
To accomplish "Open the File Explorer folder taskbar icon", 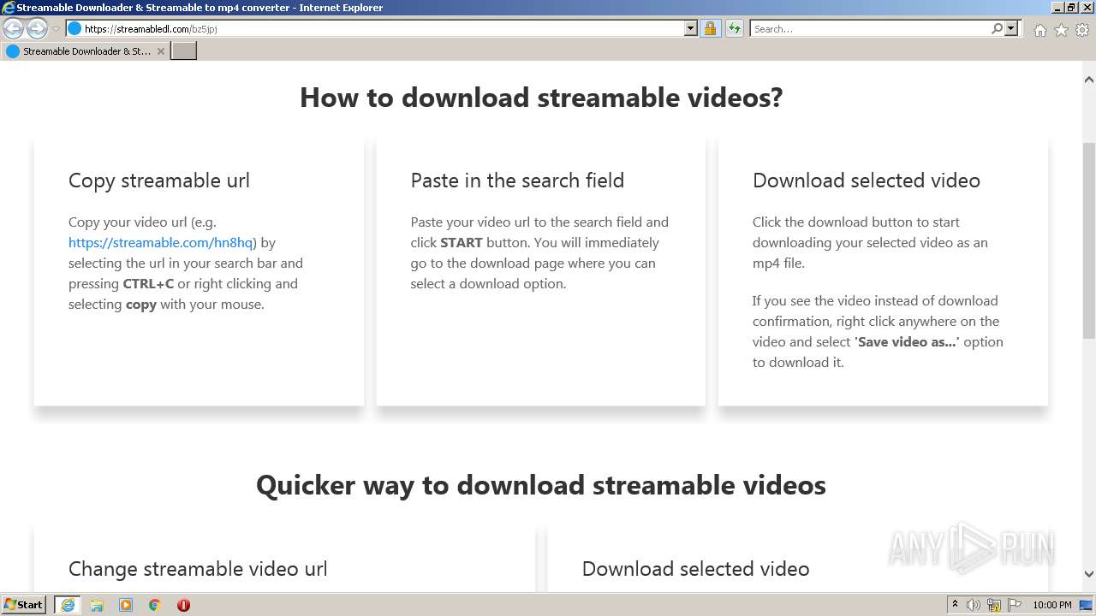I will tap(97, 605).
